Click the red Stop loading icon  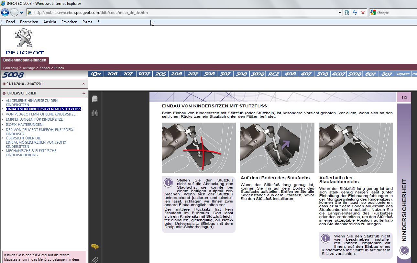[363, 13]
